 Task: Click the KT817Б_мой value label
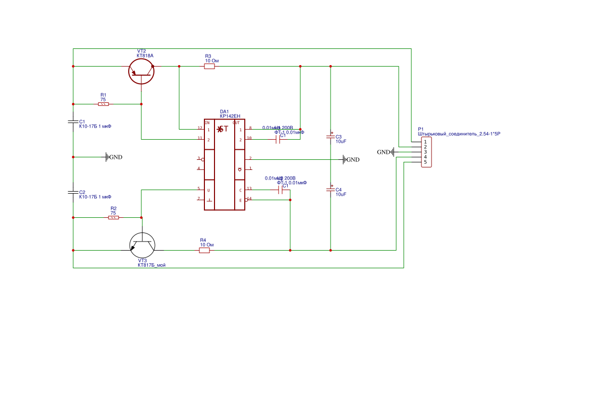click(151, 265)
